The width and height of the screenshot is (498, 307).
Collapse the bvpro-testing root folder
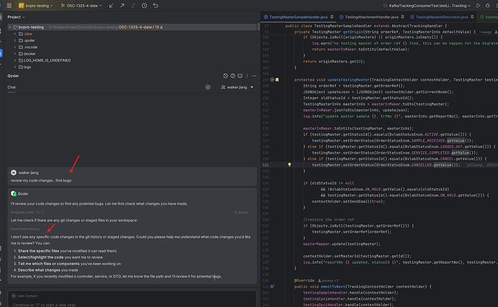coord(10,27)
